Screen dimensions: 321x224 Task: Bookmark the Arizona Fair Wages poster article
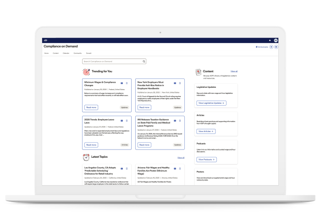pos(180,169)
